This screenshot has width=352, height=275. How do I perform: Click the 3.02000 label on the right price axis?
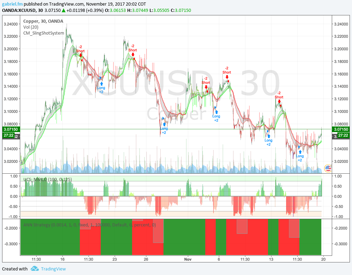click(341, 161)
